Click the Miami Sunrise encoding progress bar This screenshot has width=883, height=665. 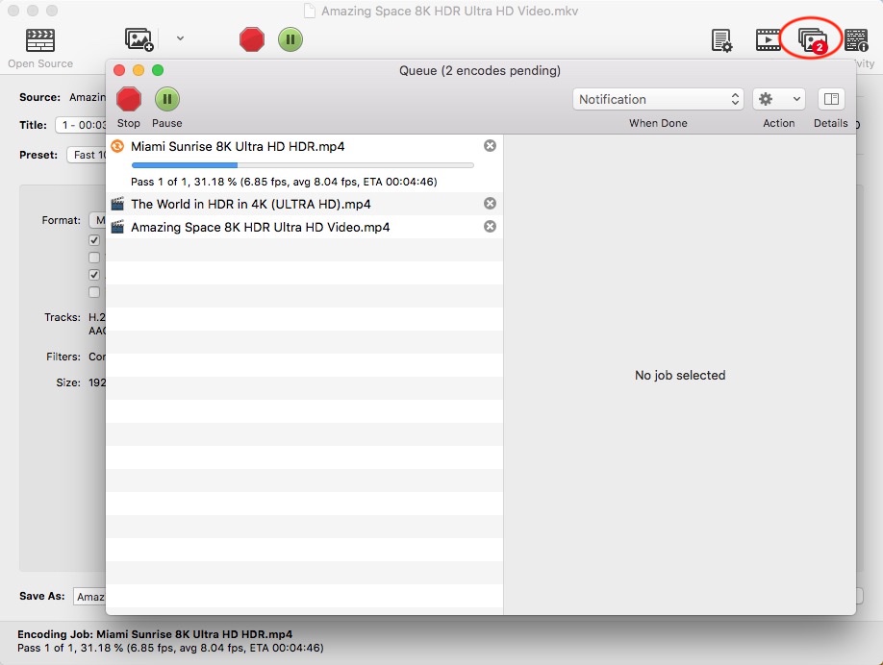302,165
